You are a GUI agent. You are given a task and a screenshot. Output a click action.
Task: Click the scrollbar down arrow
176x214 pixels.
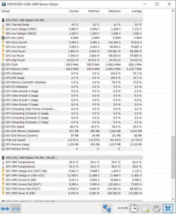click(173, 199)
